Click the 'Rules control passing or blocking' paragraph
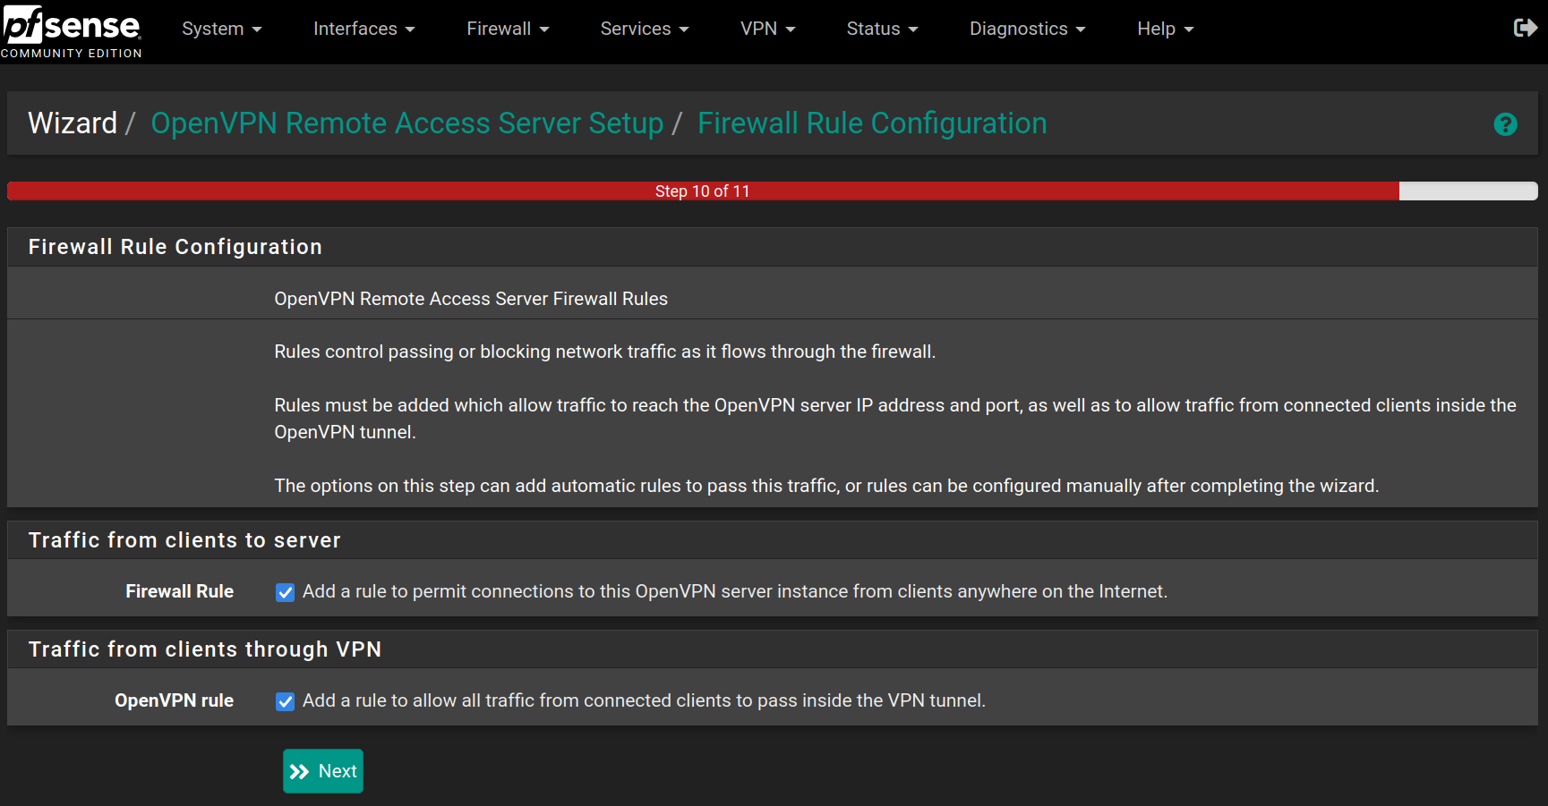 [604, 352]
